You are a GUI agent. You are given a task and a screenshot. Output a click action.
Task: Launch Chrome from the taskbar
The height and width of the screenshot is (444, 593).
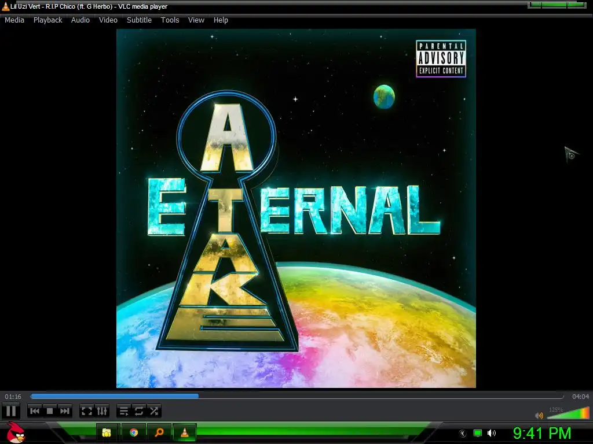coord(134,432)
